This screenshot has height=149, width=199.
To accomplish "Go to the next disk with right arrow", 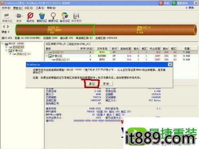I will tap(8, 27).
